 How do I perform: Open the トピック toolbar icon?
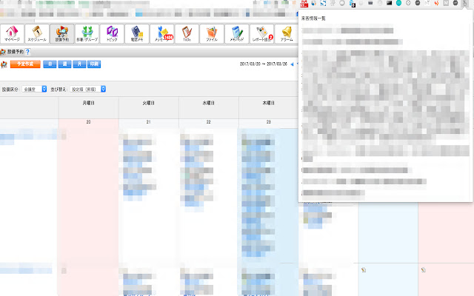click(x=112, y=33)
